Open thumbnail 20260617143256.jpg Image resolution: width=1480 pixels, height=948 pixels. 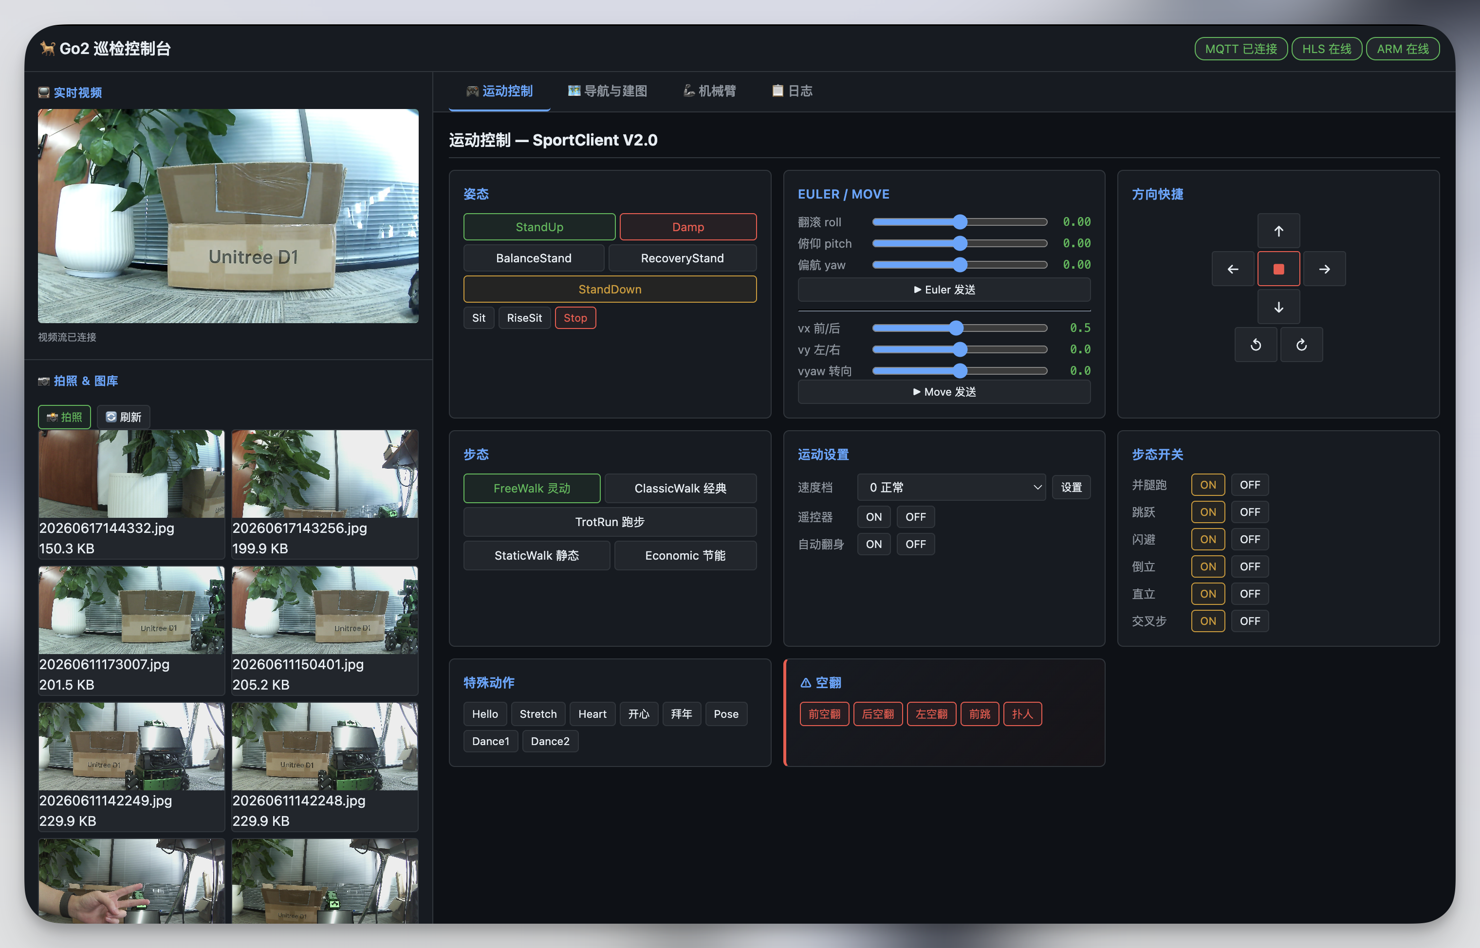[x=324, y=474]
